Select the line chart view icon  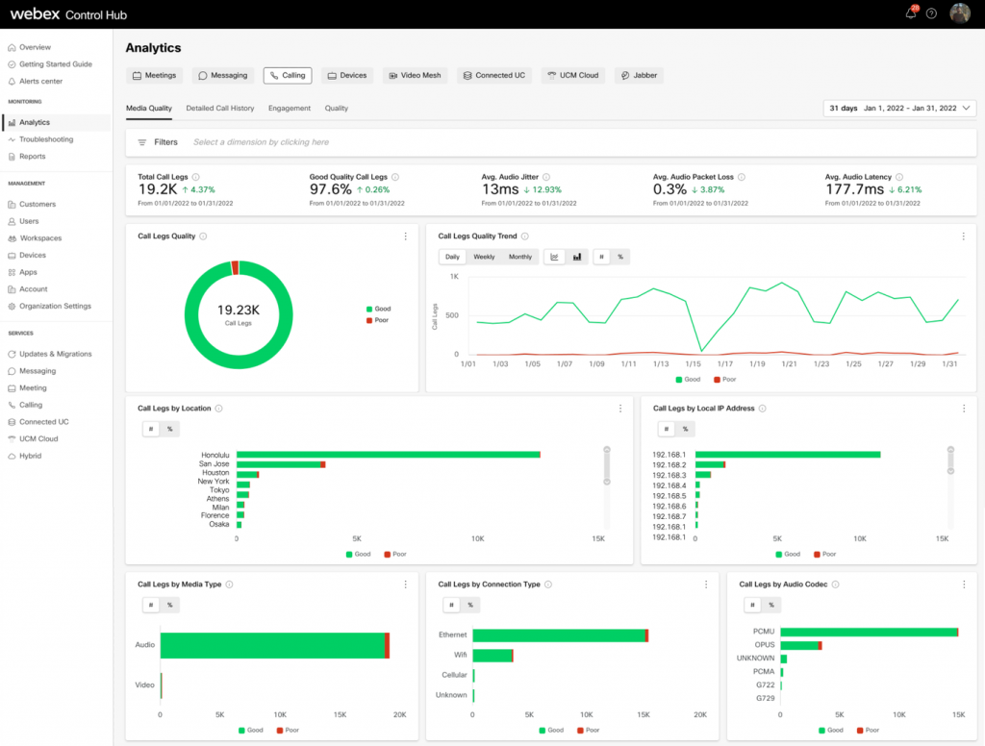point(554,257)
